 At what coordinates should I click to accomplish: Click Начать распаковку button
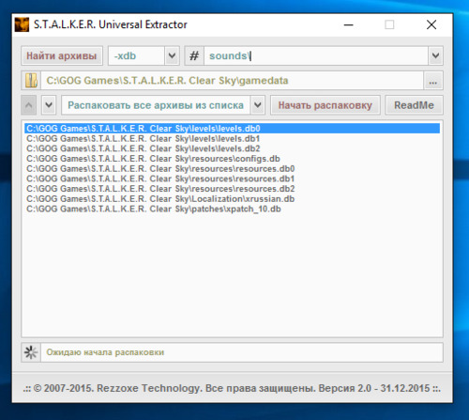[325, 105]
